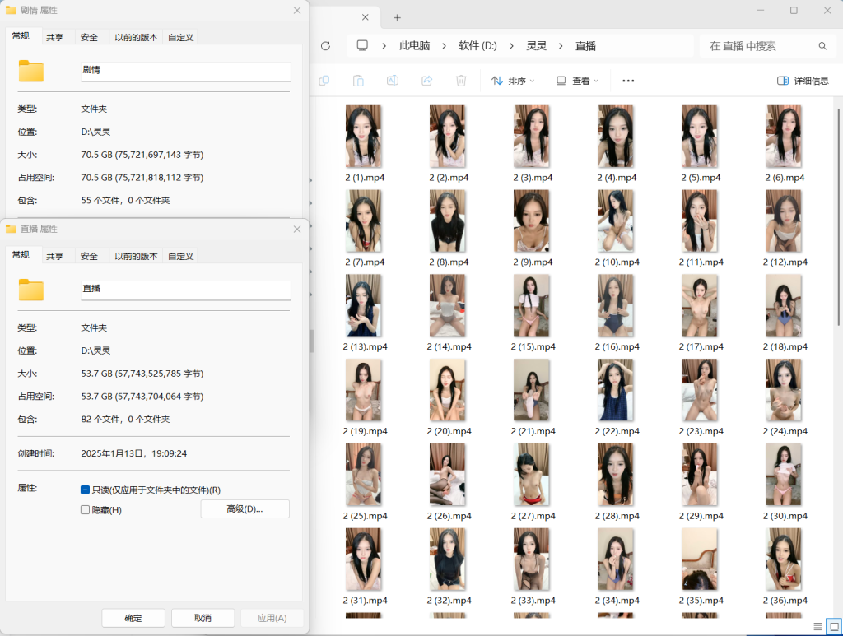Enable the 隐藏 hidden checkbox
Screen dimensions: 843x636
[85, 510]
